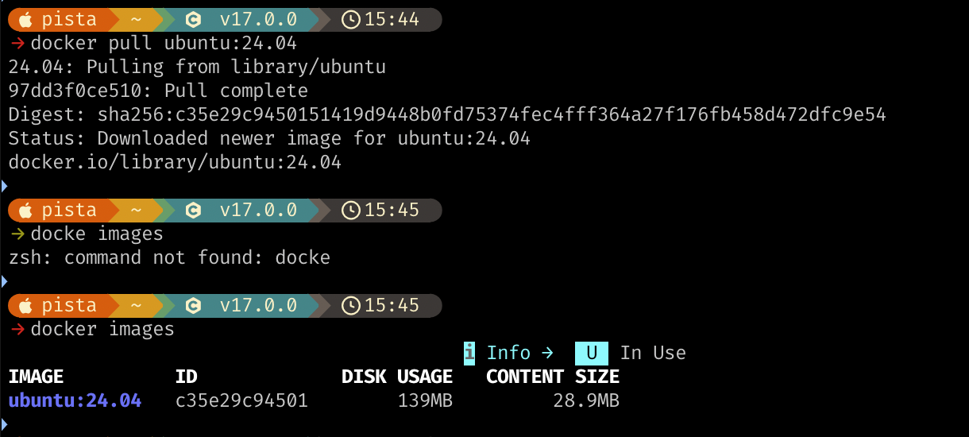Click the clock icon beside 15:44
The width and height of the screenshot is (969, 437).
point(351,20)
